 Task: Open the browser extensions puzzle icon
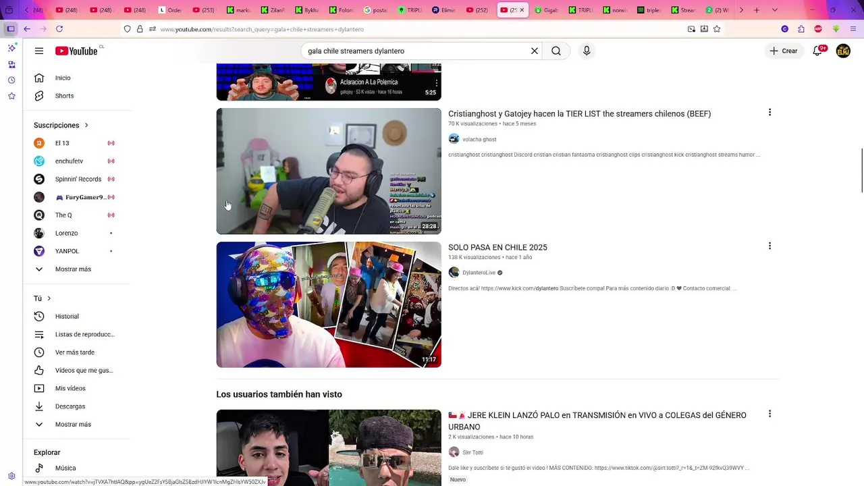coord(801,29)
